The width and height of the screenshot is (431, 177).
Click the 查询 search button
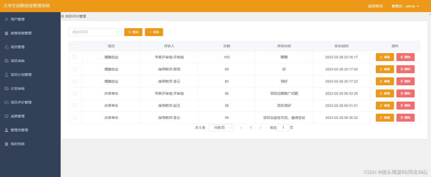tap(133, 32)
